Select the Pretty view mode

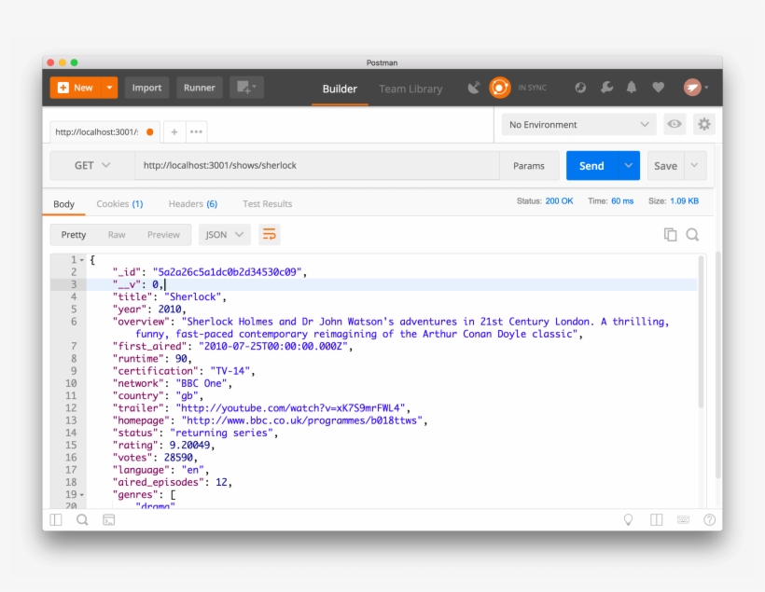point(74,235)
